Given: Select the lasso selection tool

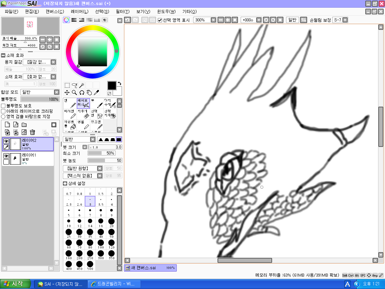Looking at the screenshot, I should pos(75,85).
